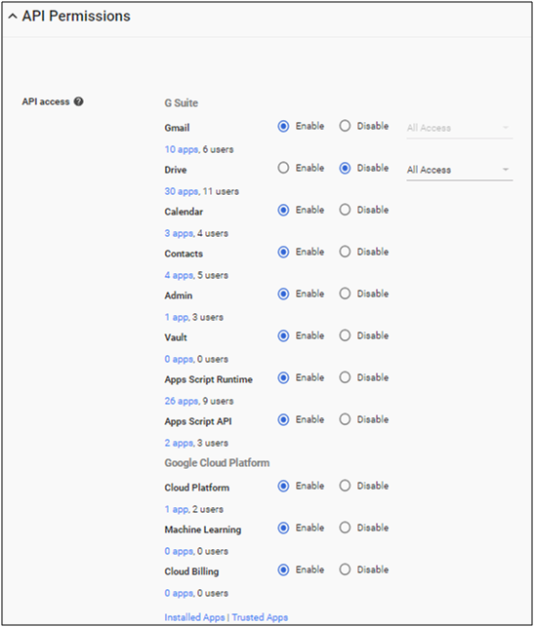Select Enable for Cloud Billing

click(283, 570)
